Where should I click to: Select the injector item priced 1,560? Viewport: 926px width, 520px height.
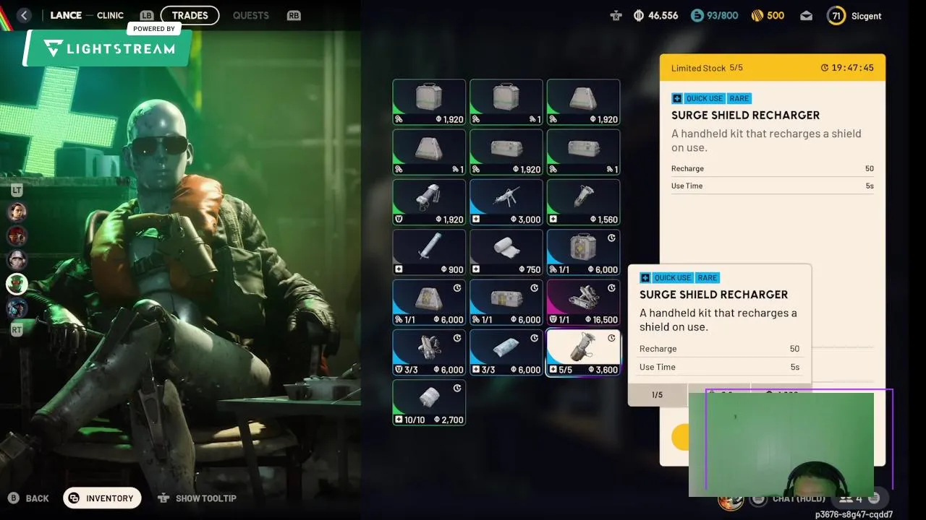click(x=583, y=202)
